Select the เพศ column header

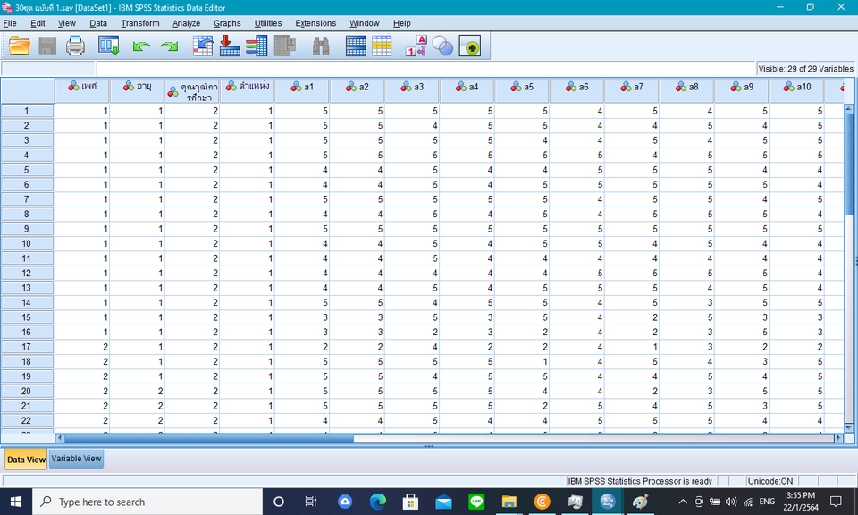(x=82, y=90)
